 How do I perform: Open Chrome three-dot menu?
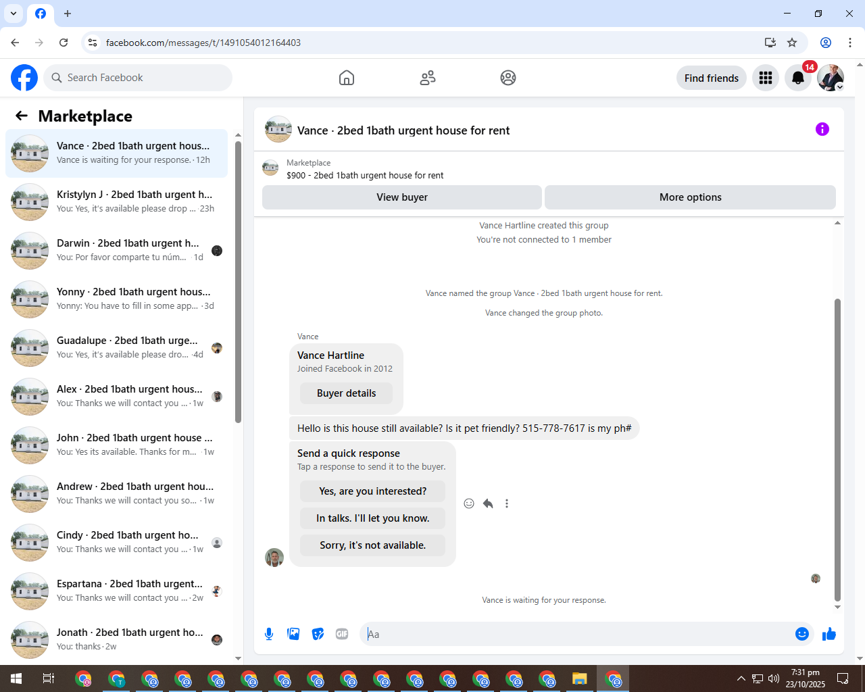coord(850,43)
